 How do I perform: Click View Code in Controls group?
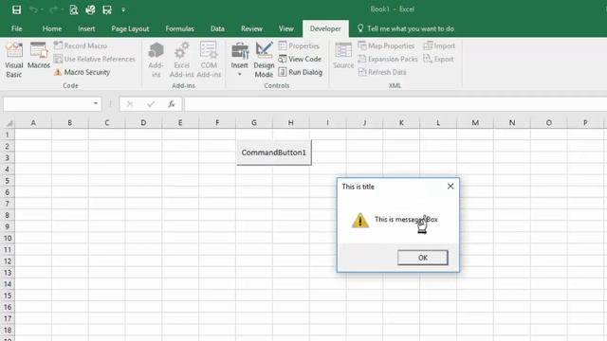(x=300, y=59)
